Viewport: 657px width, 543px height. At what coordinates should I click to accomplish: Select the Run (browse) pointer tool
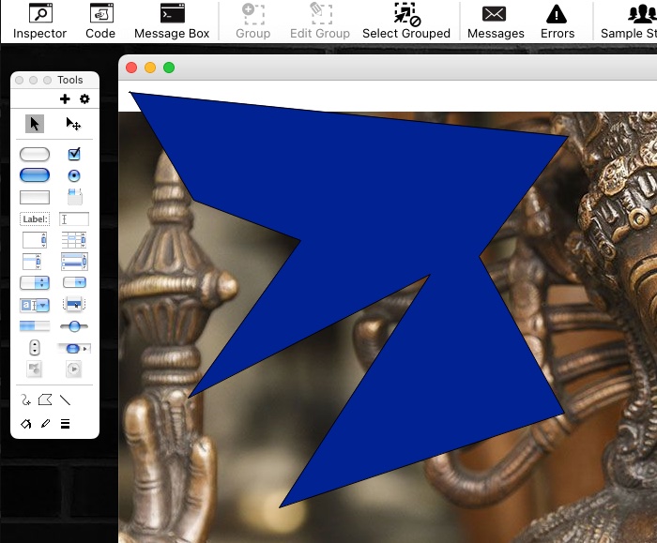pos(35,124)
